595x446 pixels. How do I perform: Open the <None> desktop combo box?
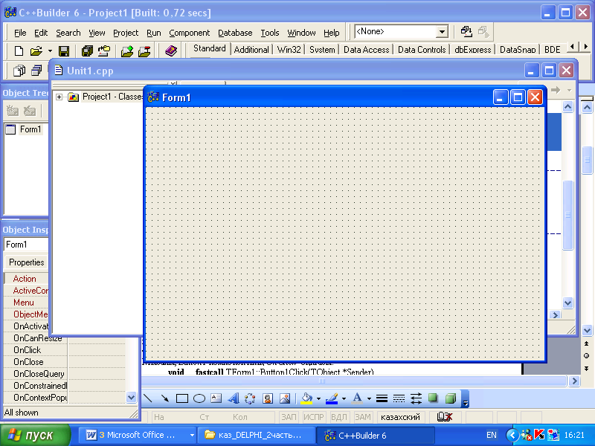click(x=442, y=31)
